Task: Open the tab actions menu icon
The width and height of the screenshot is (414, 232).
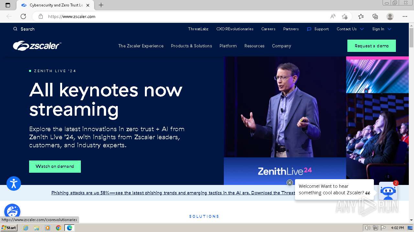Action: 8,5
